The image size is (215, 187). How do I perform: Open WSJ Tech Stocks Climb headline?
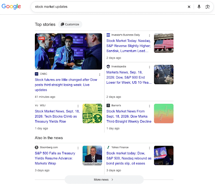coord(57,116)
